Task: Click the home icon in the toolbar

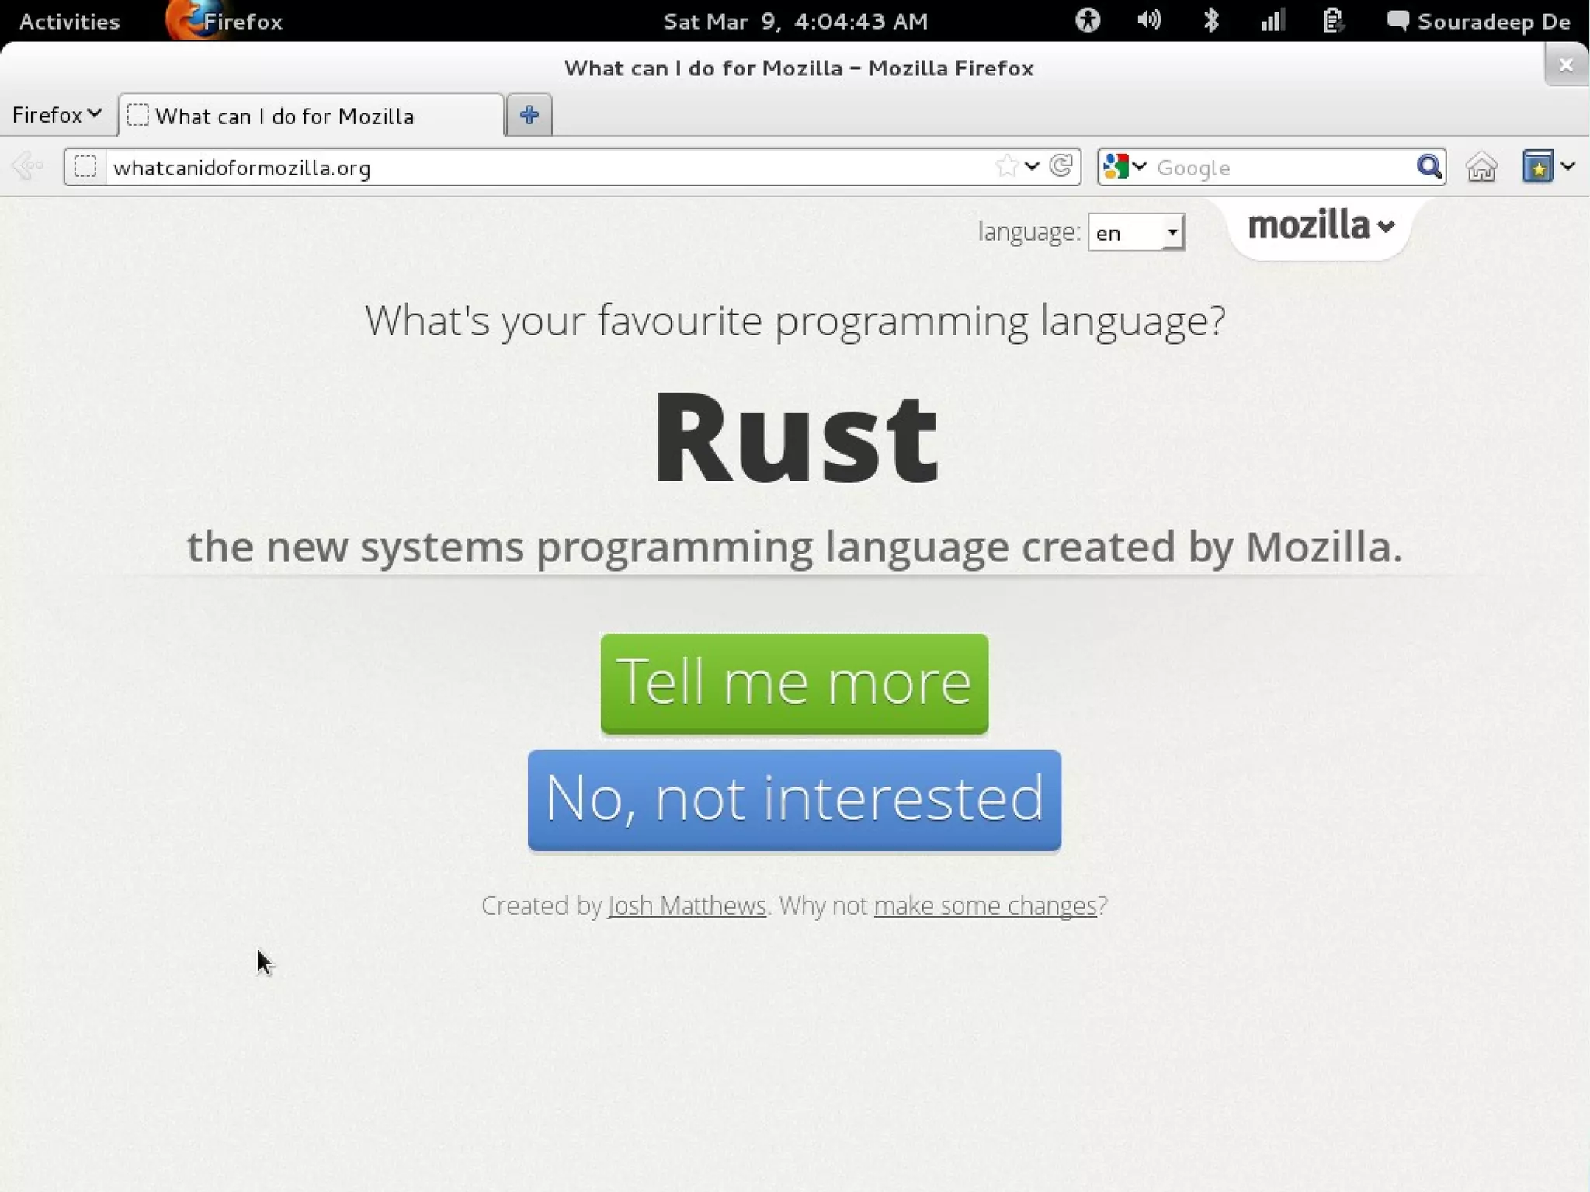Action: 1481,167
